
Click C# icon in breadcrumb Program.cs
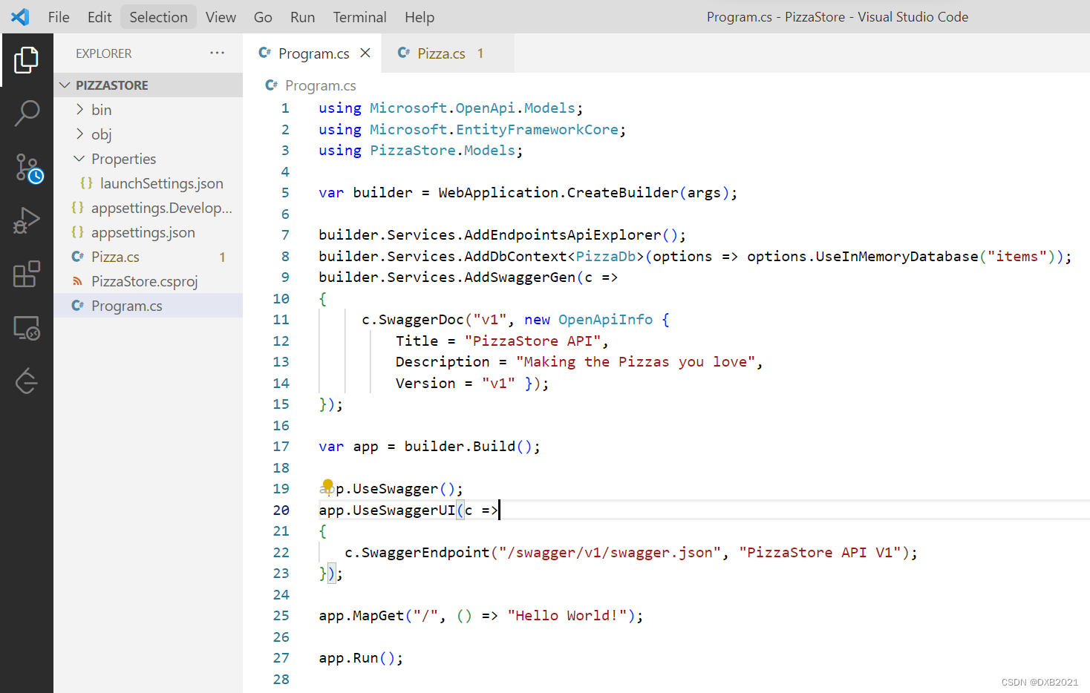(x=271, y=85)
